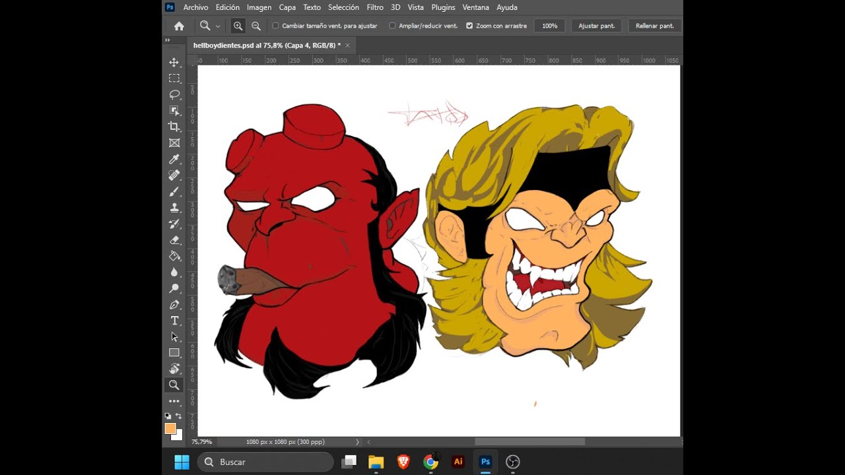Toggle Cambiar tamaño vent. para ajustar checkbox
Image resolution: width=845 pixels, height=475 pixels.
click(x=275, y=26)
